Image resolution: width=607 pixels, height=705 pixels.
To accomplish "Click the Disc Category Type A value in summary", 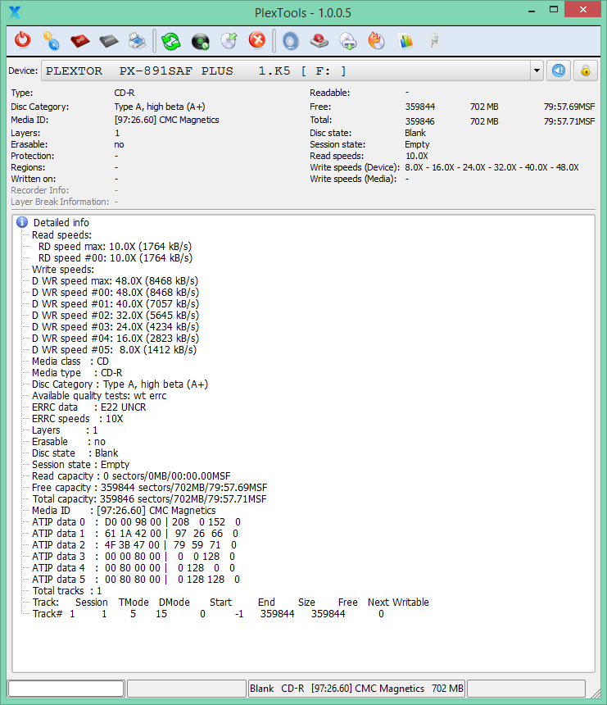I will tap(160, 107).
